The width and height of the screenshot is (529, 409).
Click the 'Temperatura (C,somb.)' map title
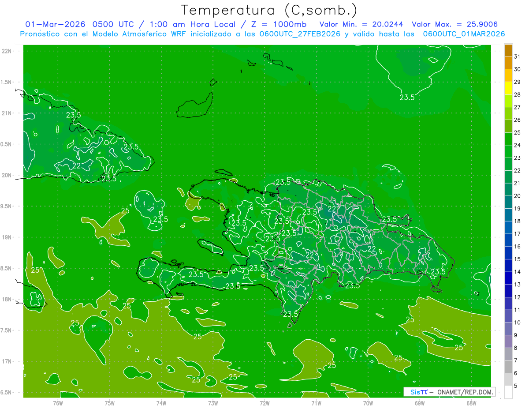tap(269, 11)
